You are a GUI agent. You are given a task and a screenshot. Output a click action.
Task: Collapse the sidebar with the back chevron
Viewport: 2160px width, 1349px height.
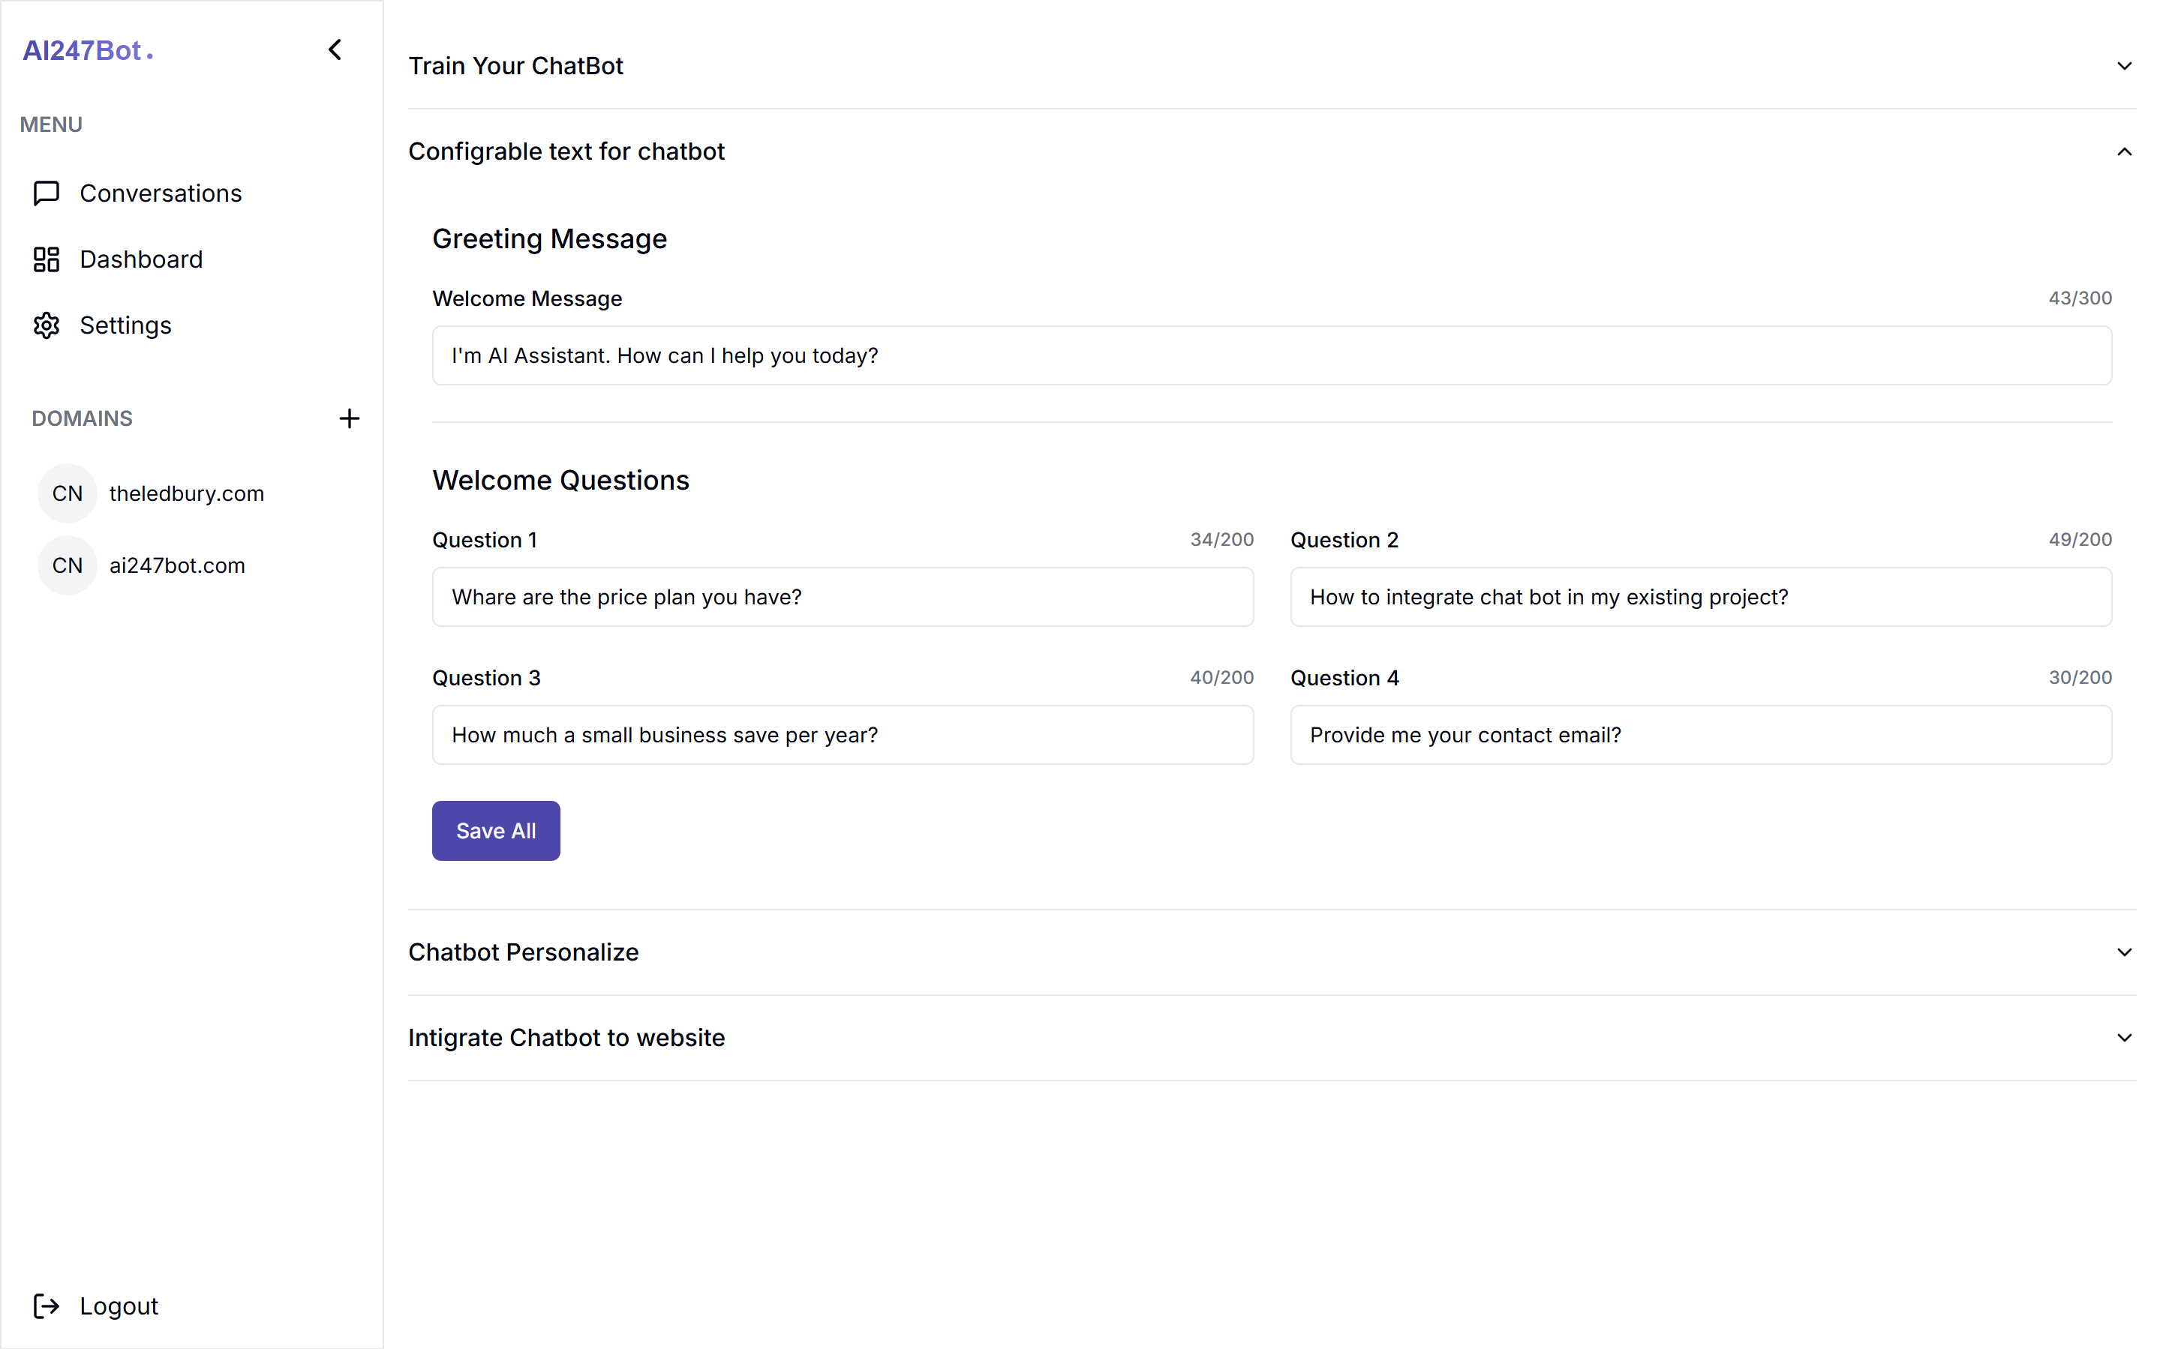335,50
